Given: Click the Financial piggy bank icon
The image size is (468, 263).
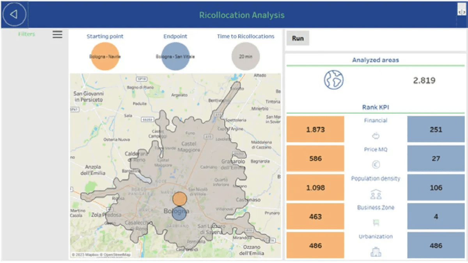Looking at the screenshot, I should pos(376,136).
